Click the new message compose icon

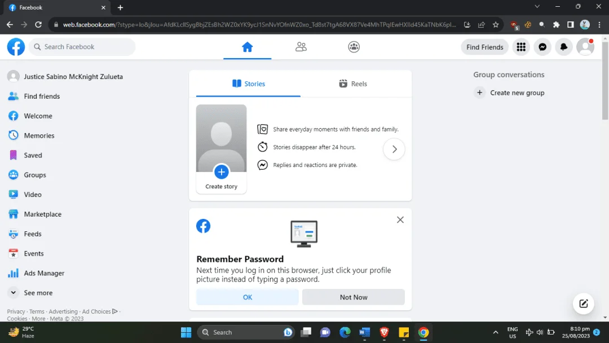click(x=584, y=304)
